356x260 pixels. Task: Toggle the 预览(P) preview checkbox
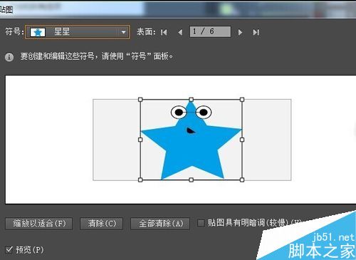(x=9, y=250)
